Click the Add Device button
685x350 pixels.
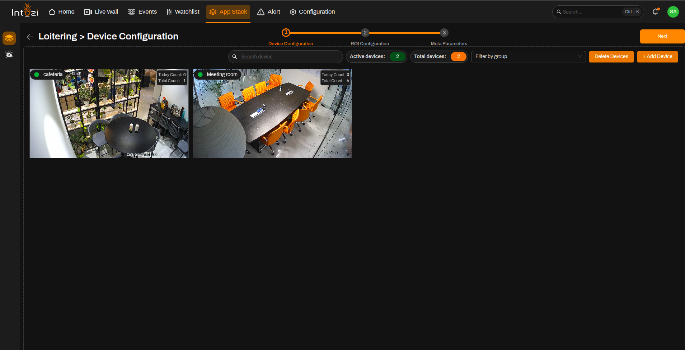pos(657,57)
